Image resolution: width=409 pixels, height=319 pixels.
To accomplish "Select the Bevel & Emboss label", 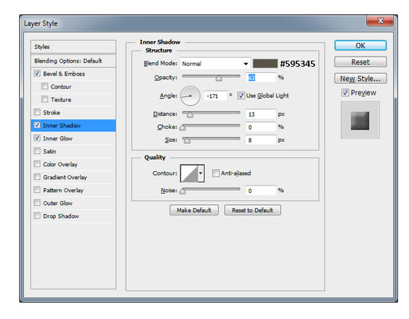I will [64, 74].
